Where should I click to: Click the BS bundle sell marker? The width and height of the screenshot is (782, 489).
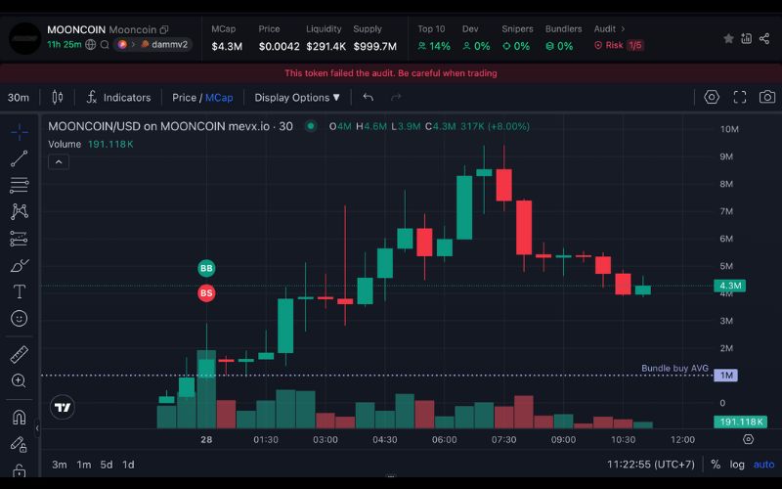tap(206, 292)
